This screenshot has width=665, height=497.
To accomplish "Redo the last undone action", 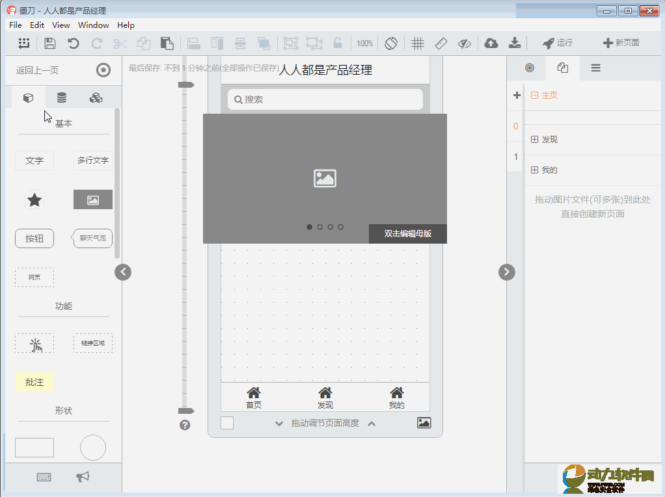I will point(97,43).
